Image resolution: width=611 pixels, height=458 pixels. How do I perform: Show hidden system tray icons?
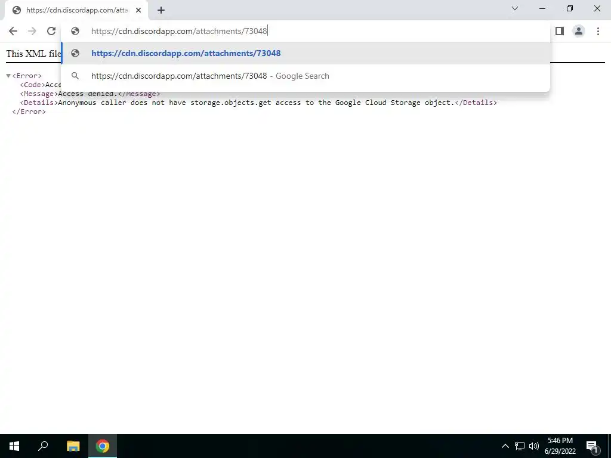tap(505, 446)
